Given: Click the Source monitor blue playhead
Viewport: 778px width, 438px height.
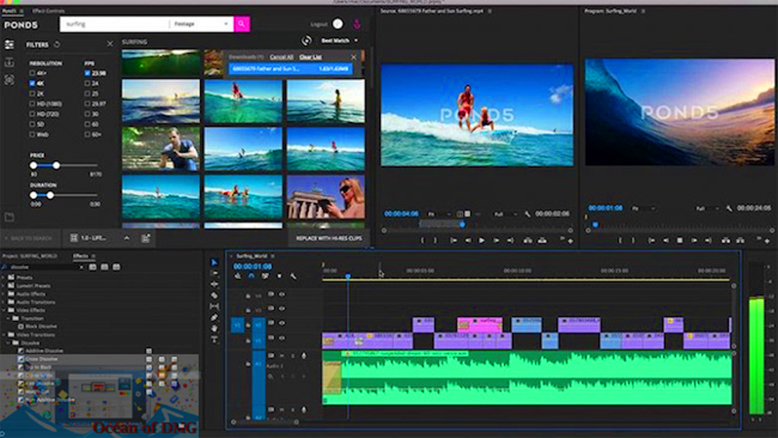Looking at the screenshot, I should click(x=462, y=224).
